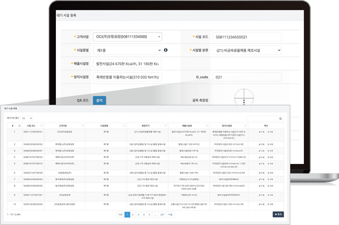Delete the row with code 608816753700032

270,157
